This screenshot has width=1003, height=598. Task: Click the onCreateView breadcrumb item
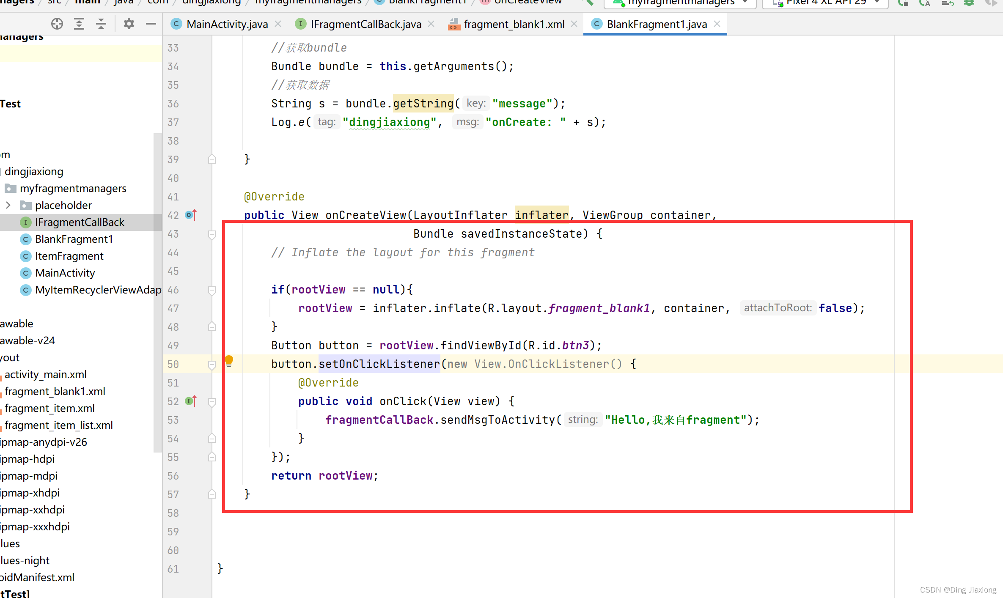coord(521,3)
